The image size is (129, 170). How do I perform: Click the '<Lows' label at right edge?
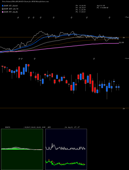pyautogui.click(x=127, y=58)
